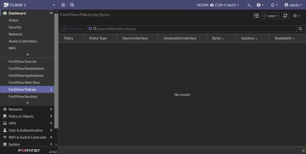Add a dashboard with plus below WiFi
This screenshot has width=306, height=154.
click(x=27, y=54)
